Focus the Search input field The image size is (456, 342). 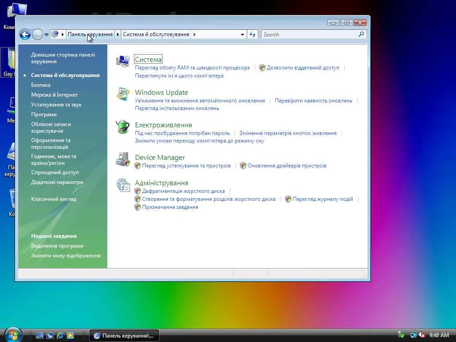[310, 35]
